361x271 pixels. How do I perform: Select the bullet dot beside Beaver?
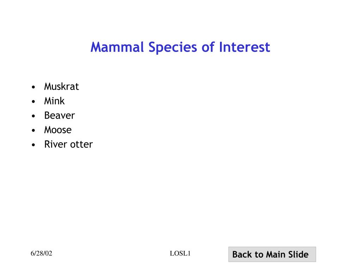click(x=33, y=116)
